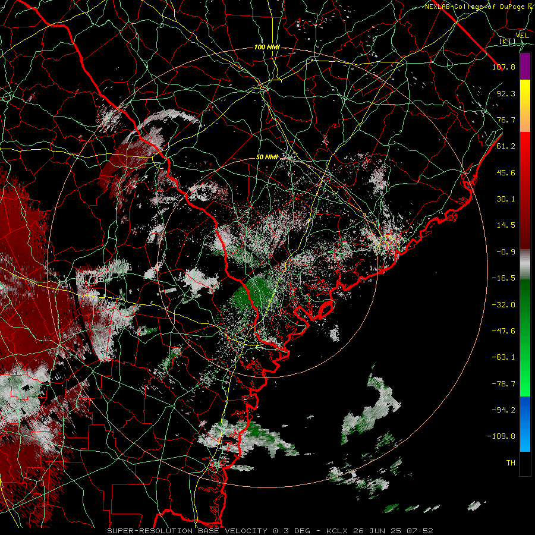Screen dimensions: 535x535
Task: Click the blue segment of the color bar
Action: (525, 424)
